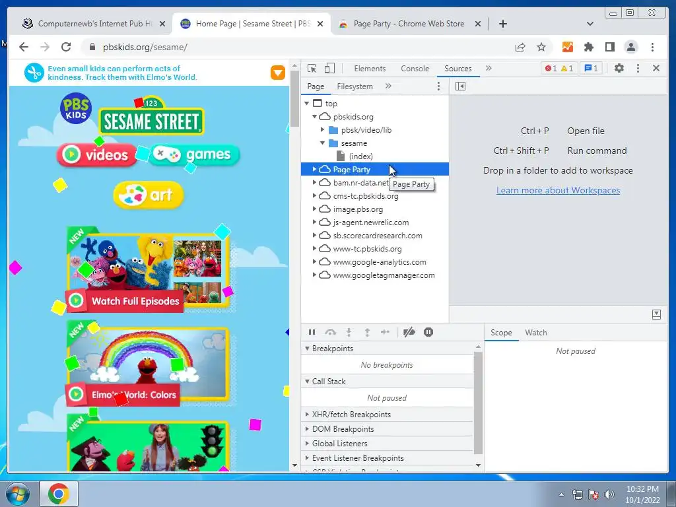Show more Sources navigator tabs chevron

point(388,86)
